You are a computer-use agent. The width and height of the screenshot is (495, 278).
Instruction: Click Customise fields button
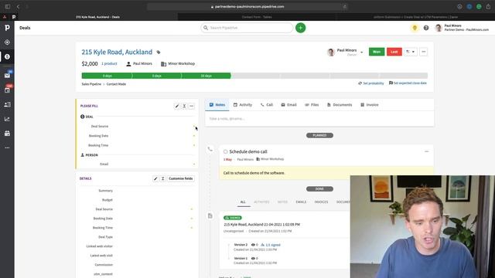point(180,178)
